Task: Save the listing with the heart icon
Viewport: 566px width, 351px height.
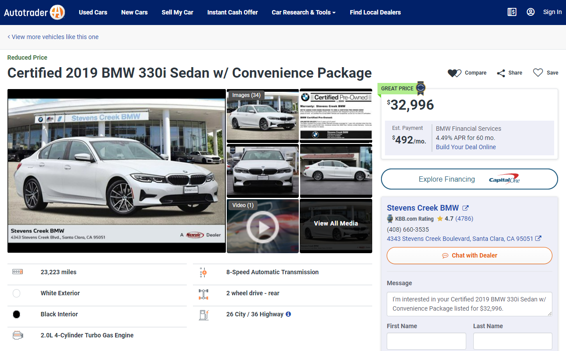Action: point(538,73)
